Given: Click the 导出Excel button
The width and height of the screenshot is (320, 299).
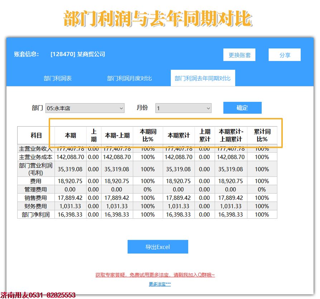Looking at the screenshot, I should pos(158,247).
